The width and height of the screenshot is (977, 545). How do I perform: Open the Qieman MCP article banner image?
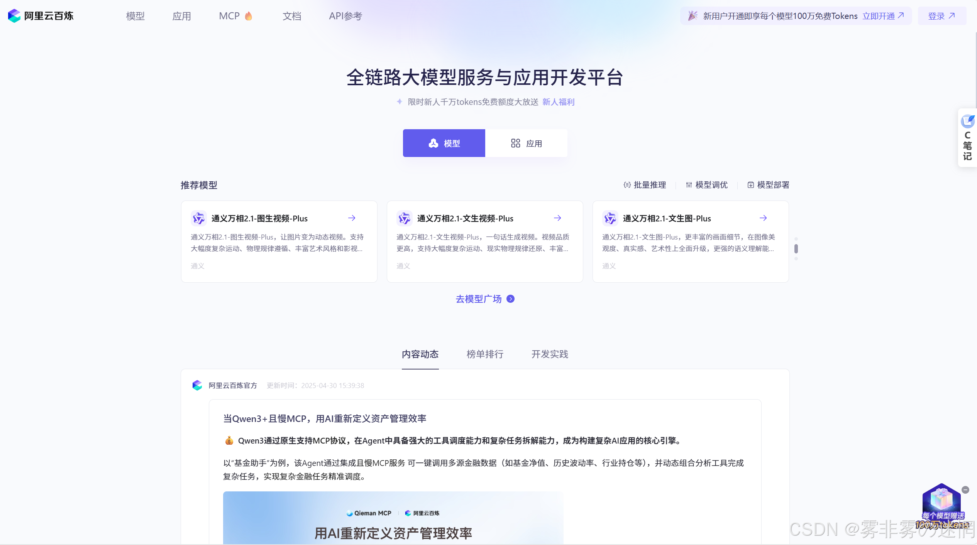[x=393, y=518]
